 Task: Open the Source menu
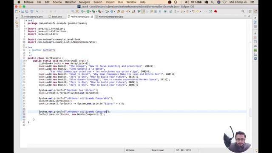pyautogui.click(x=57, y=2)
